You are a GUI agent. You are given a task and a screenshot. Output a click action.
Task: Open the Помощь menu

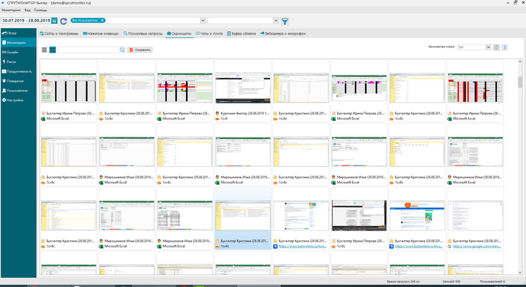point(40,10)
